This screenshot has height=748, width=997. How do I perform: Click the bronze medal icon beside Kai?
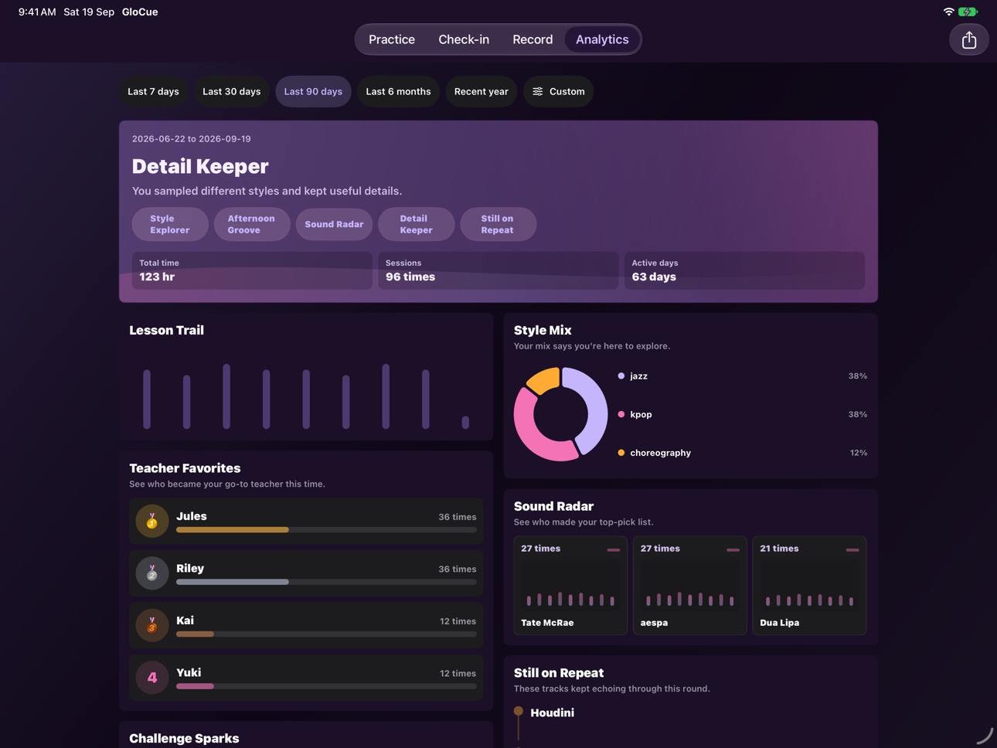pyautogui.click(x=152, y=625)
